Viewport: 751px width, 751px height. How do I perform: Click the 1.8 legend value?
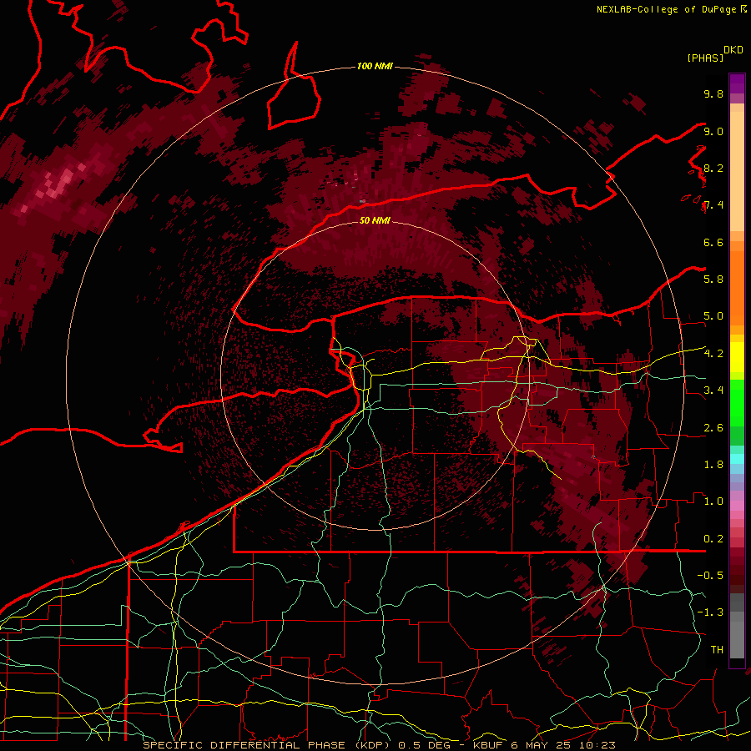713,464
